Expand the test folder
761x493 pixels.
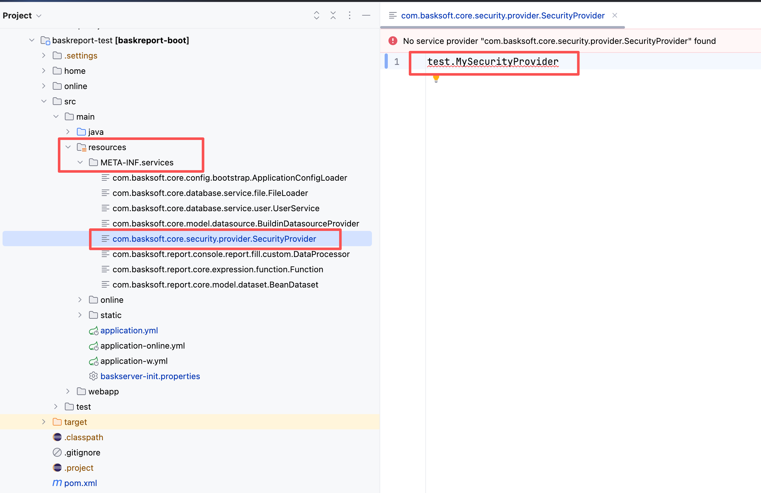(56, 406)
